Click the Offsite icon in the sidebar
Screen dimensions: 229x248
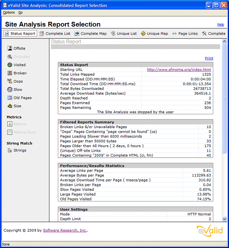tap(10, 48)
